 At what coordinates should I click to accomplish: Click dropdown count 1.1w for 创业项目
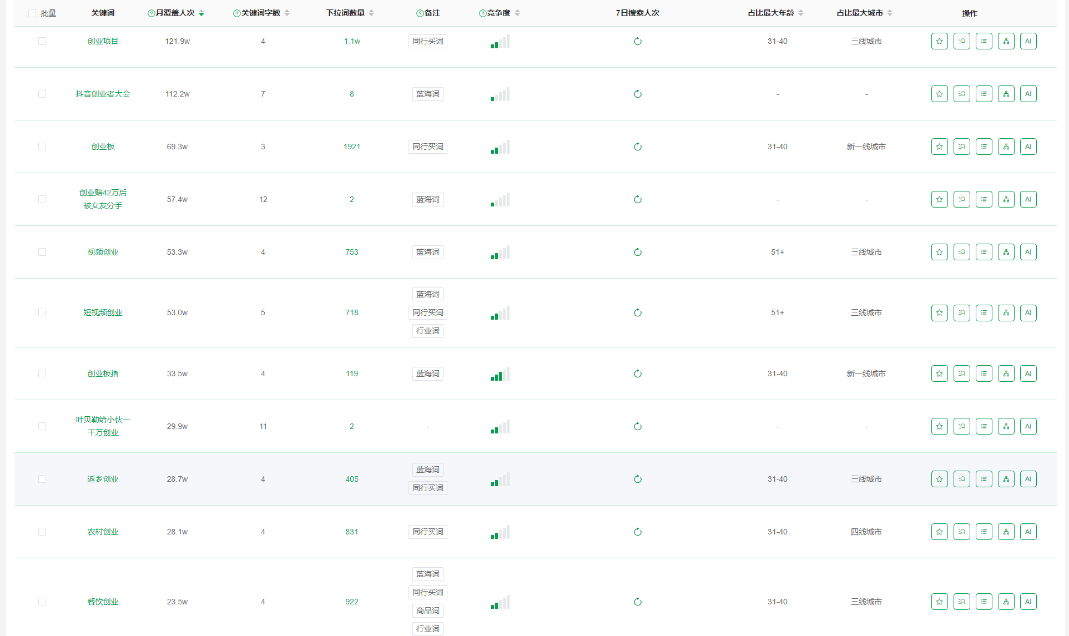pos(352,41)
